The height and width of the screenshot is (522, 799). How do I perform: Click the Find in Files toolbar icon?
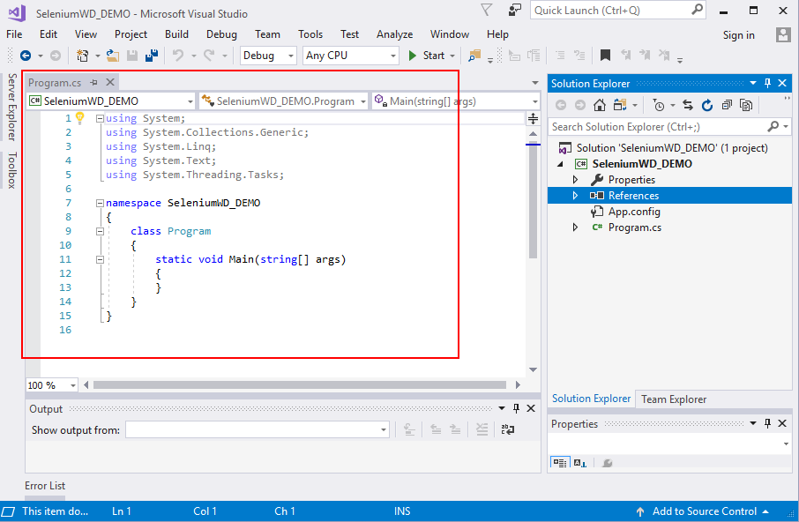click(474, 56)
